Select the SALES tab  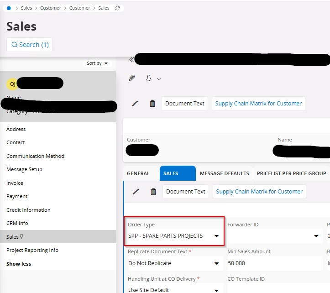click(x=178, y=173)
